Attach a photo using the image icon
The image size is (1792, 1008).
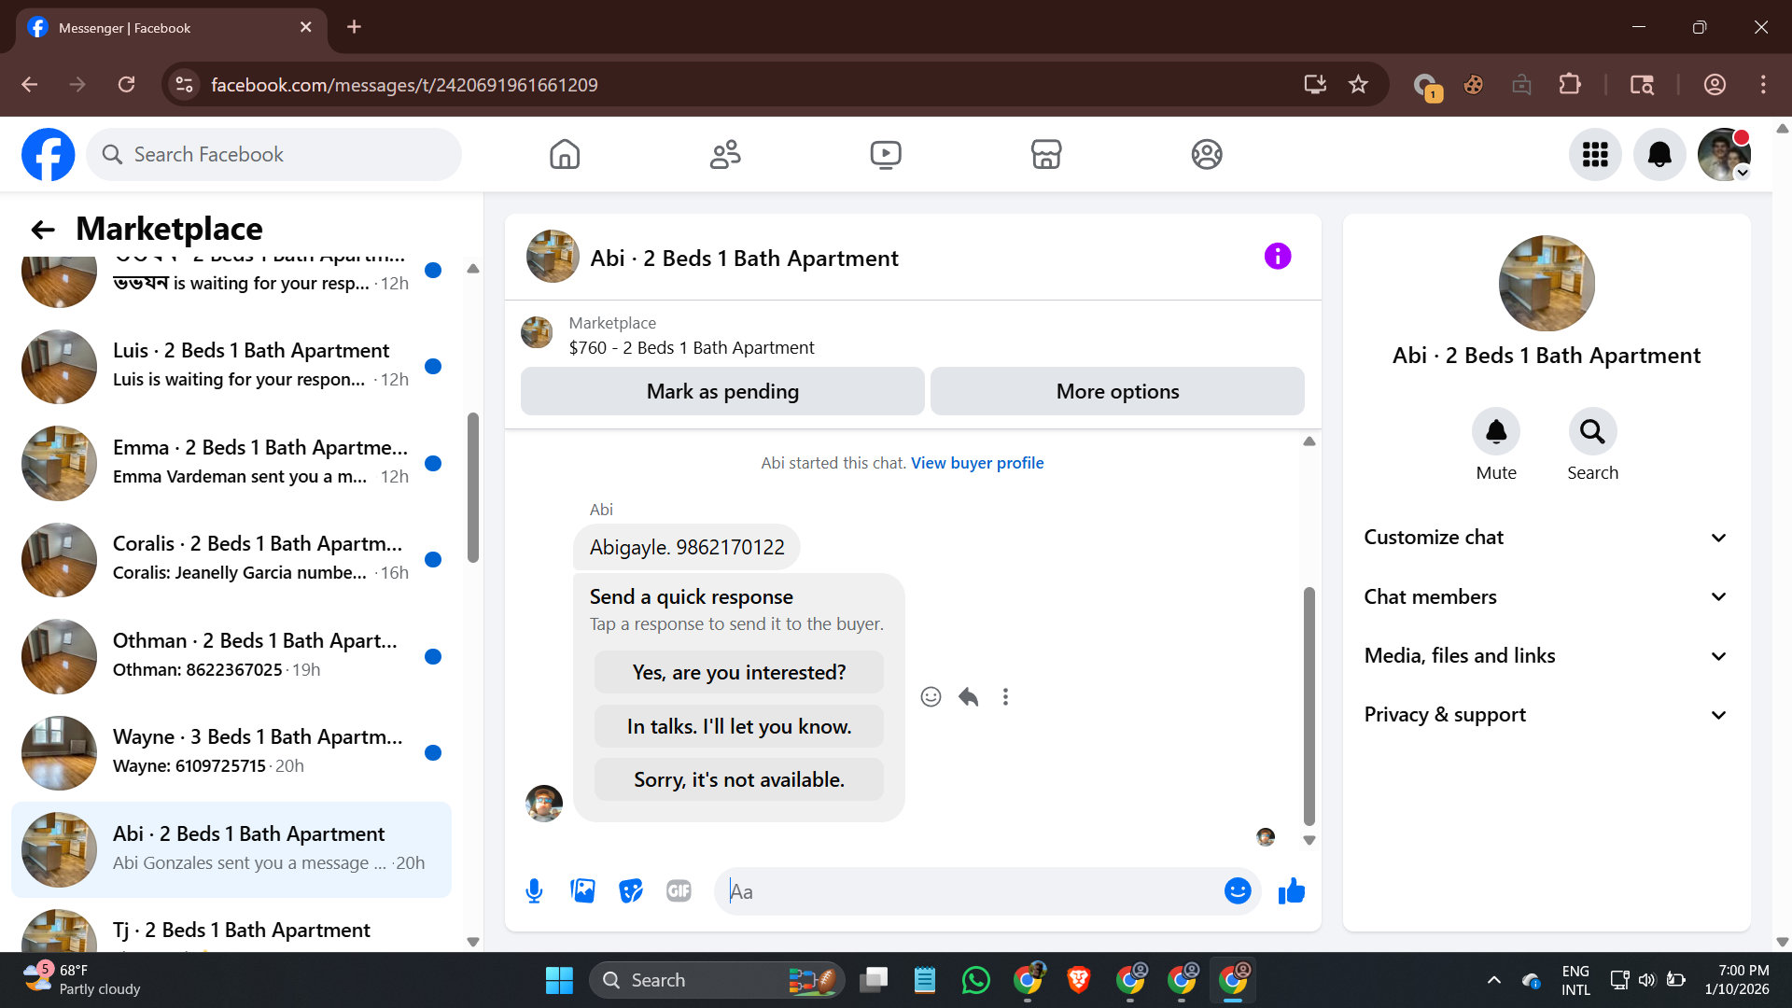[582, 891]
